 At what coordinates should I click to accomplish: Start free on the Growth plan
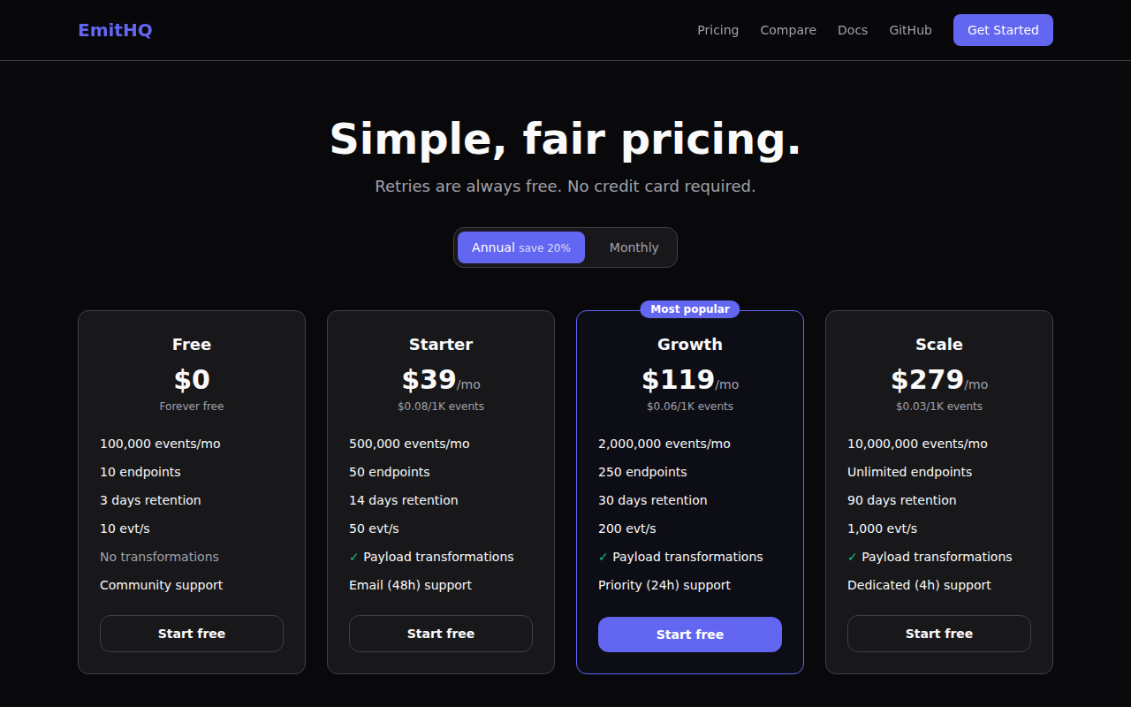tap(690, 635)
